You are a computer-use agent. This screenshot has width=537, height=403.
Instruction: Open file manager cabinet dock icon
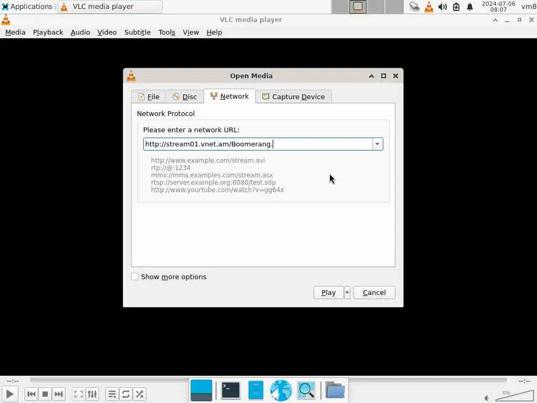click(x=256, y=390)
